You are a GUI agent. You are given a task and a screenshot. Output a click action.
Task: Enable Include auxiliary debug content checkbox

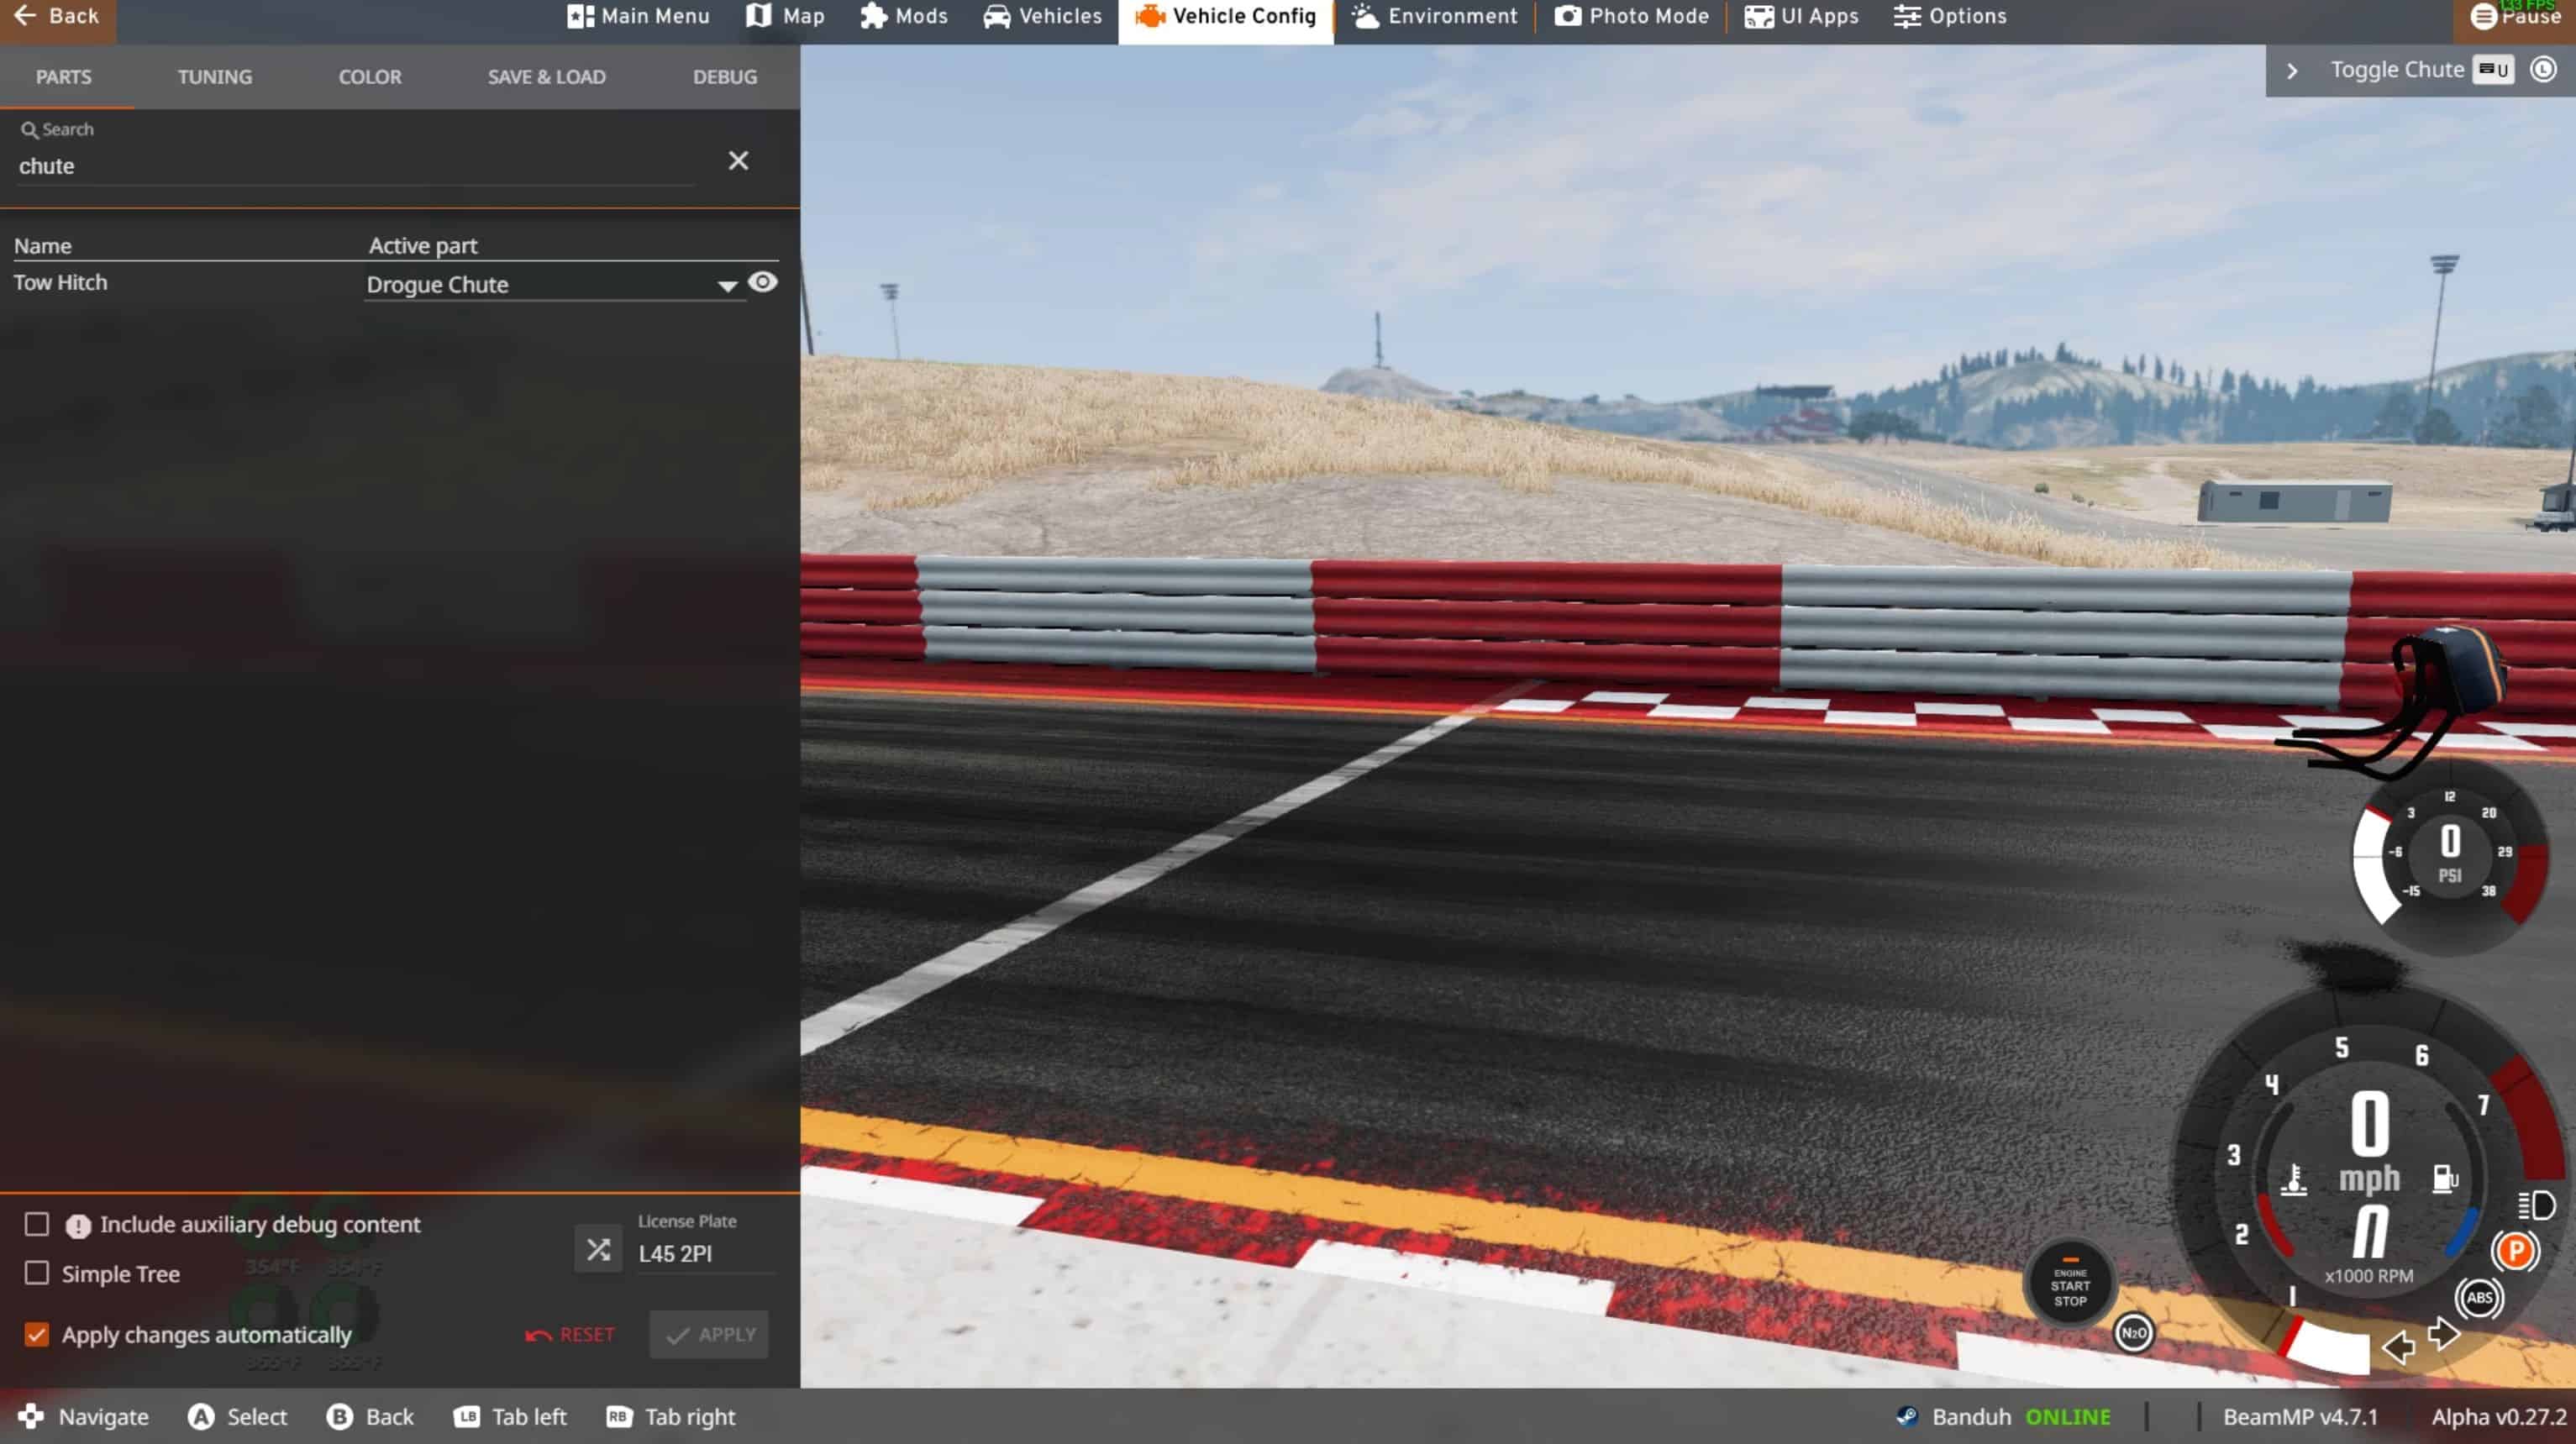pos(37,1224)
